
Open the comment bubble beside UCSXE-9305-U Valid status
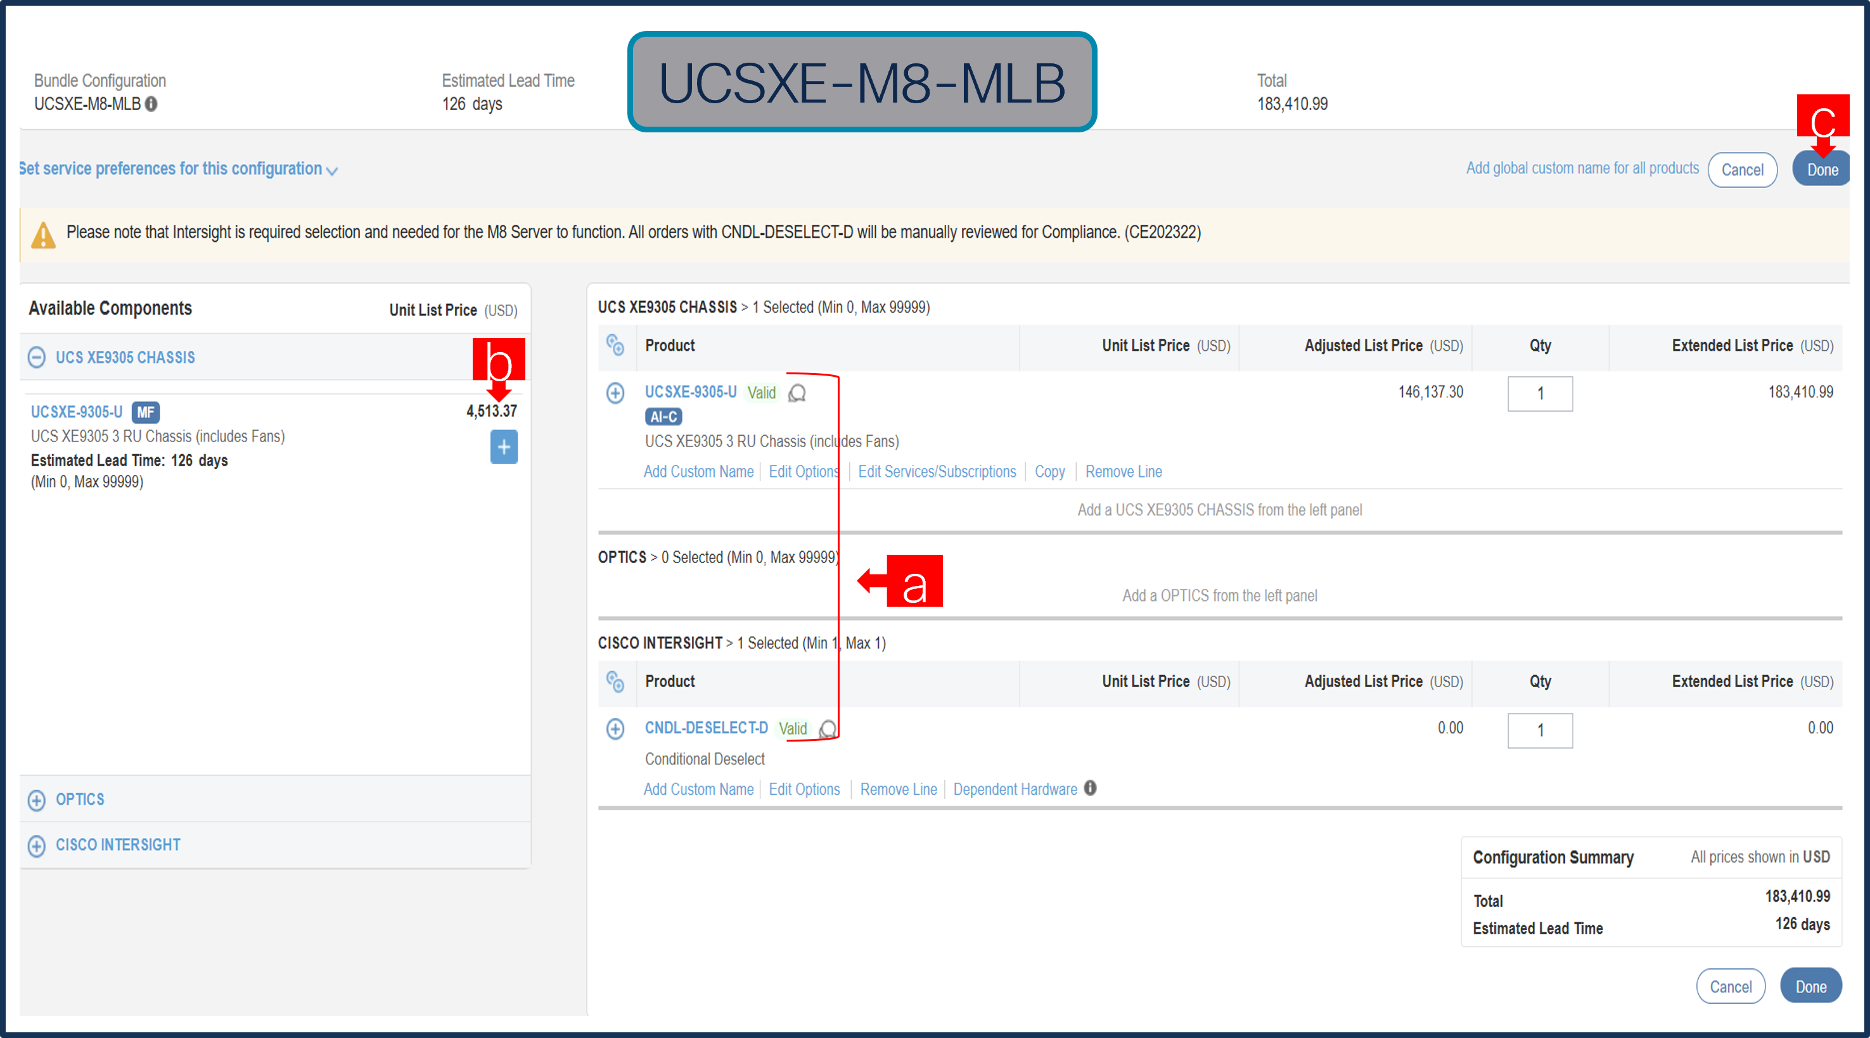(x=798, y=393)
